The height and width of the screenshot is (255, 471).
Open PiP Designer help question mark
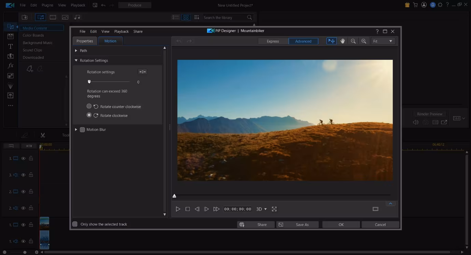(x=377, y=31)
